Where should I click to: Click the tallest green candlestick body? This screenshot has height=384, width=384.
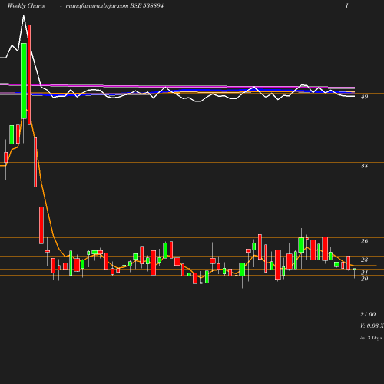[24, 81]
